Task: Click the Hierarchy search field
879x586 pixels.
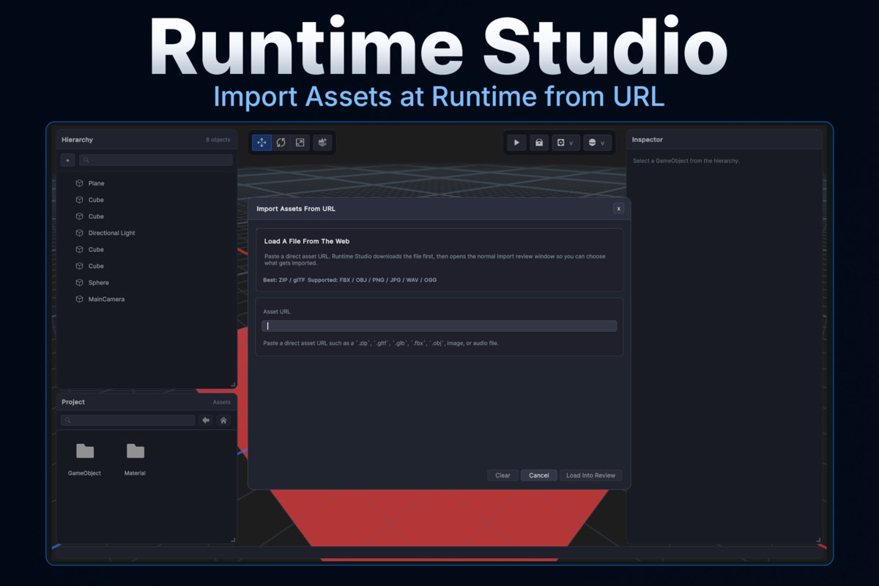Action: click(156, 160)
